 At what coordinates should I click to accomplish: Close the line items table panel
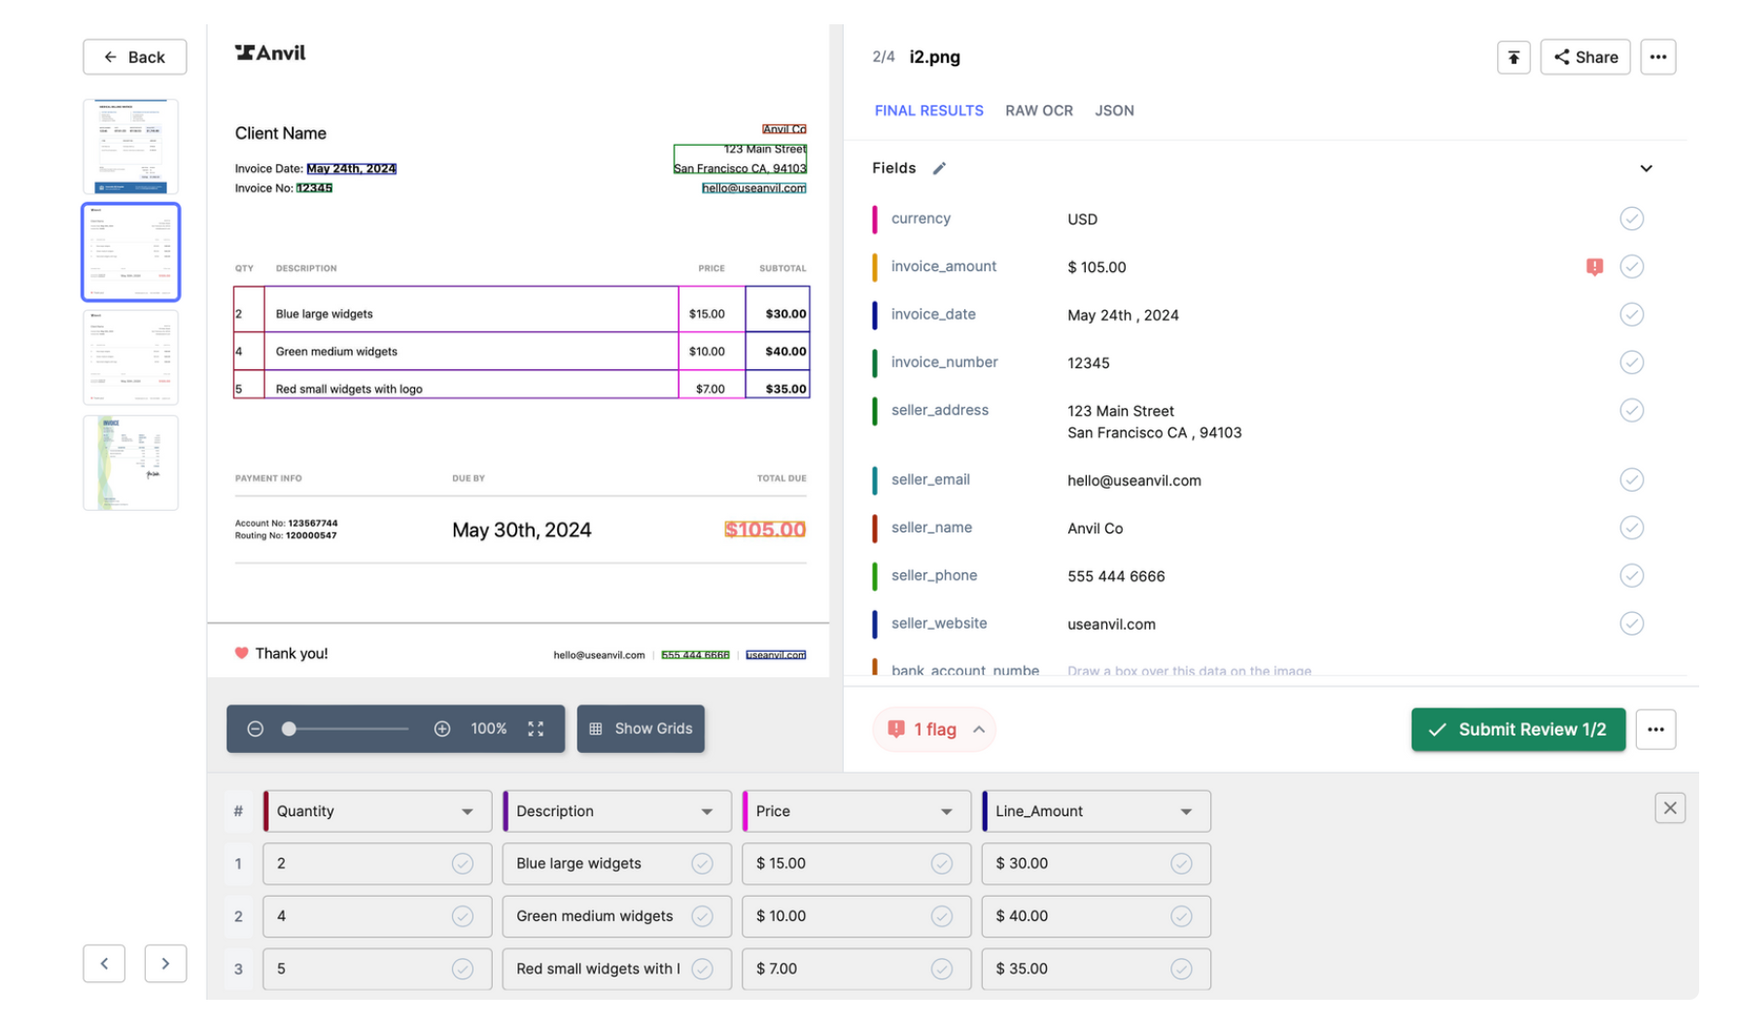(x=1669, y=808)
